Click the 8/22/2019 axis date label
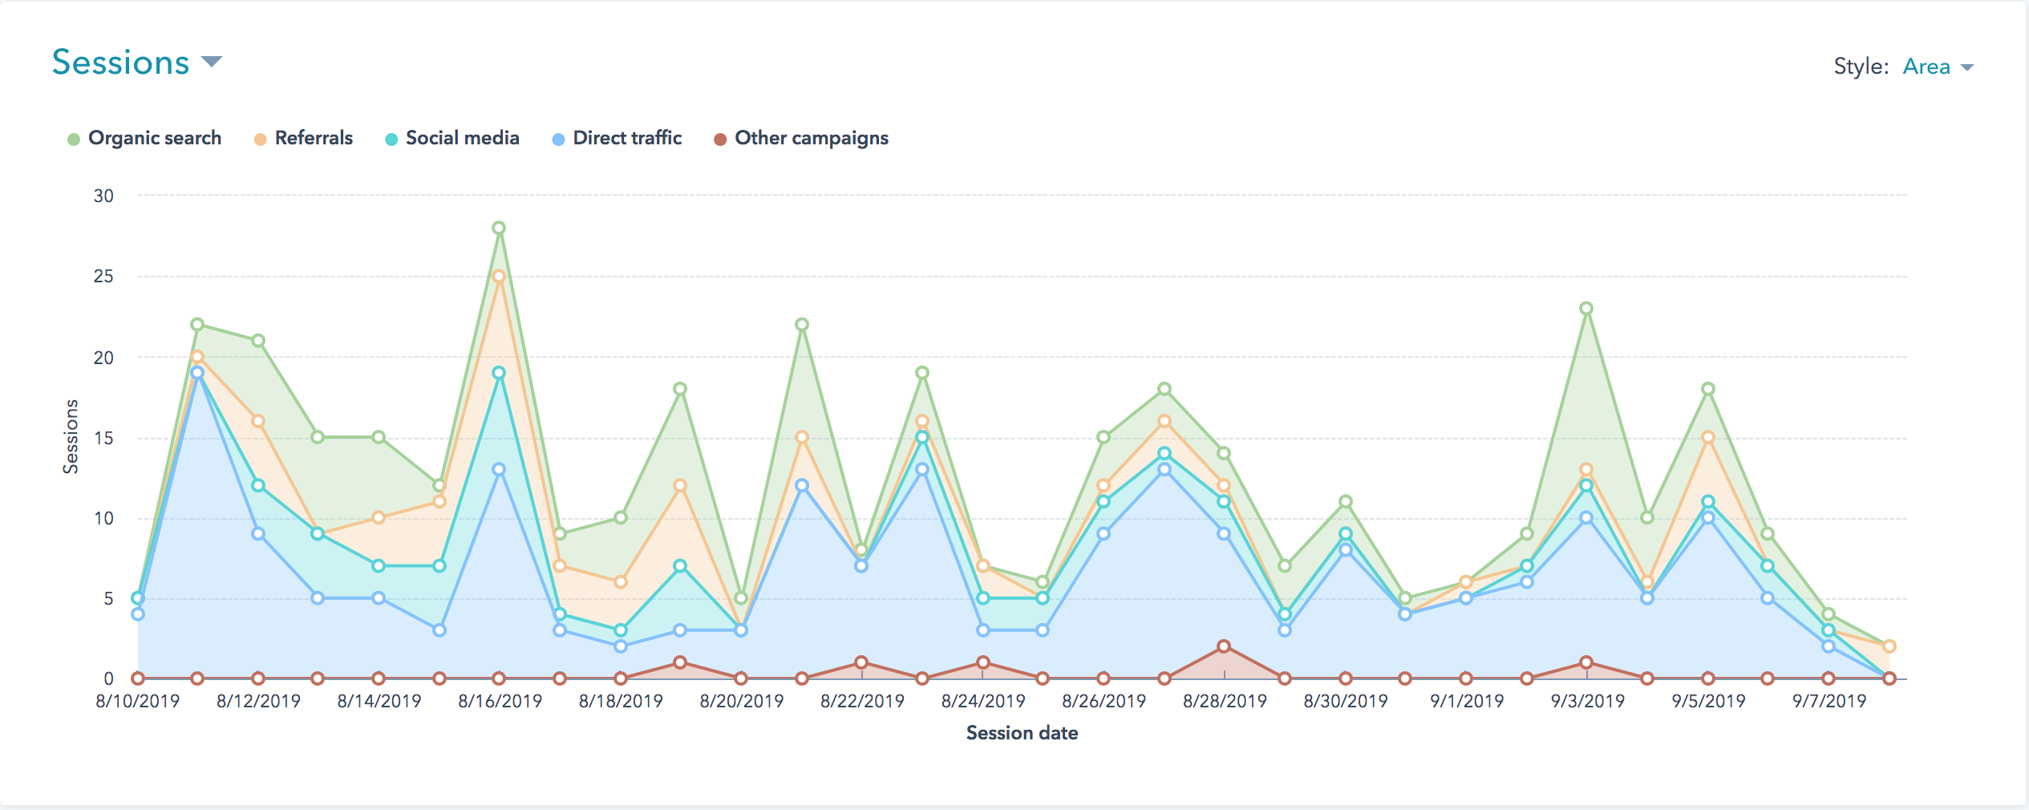 click(862, 701)
